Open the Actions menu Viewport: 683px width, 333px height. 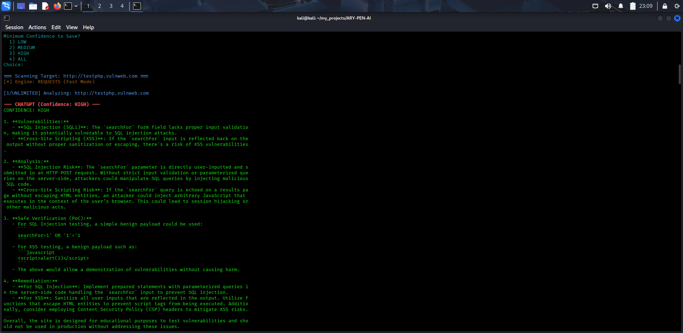point(37,27)
